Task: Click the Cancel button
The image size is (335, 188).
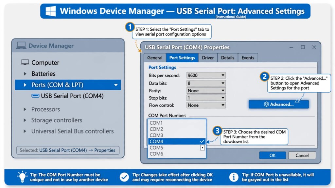Action: 302,155
